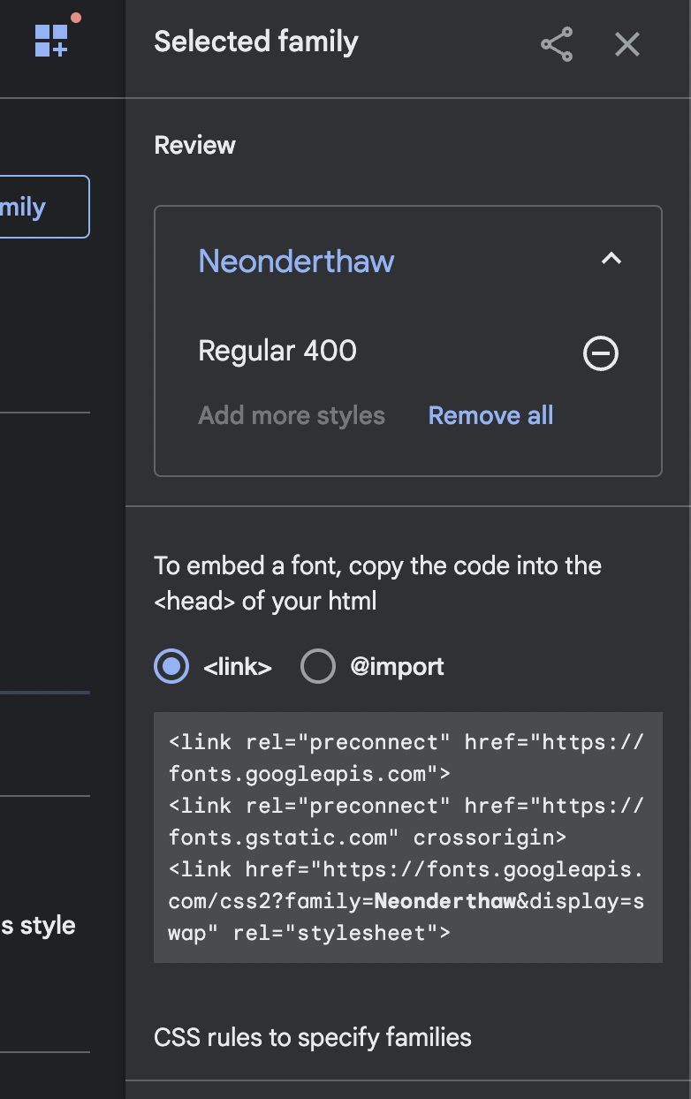Image resolution: width=691 pixels, height=1099 pixels.
Task: Open the selected families grid icon
Action: click(51, 40)
